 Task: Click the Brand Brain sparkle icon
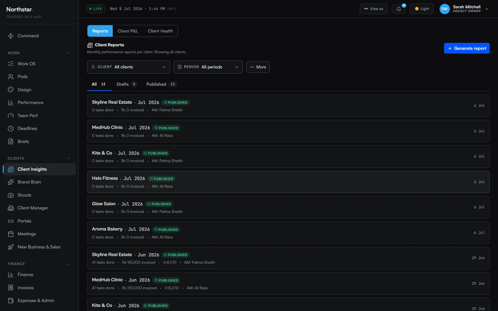(11, 182)
